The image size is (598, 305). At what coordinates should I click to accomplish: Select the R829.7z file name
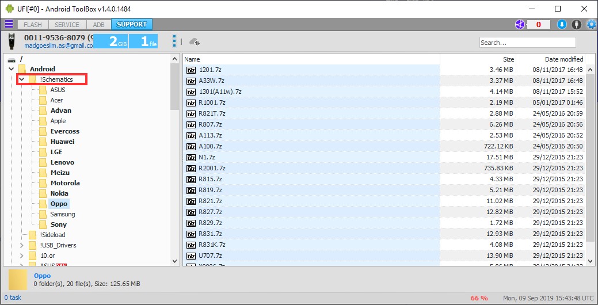210,223
